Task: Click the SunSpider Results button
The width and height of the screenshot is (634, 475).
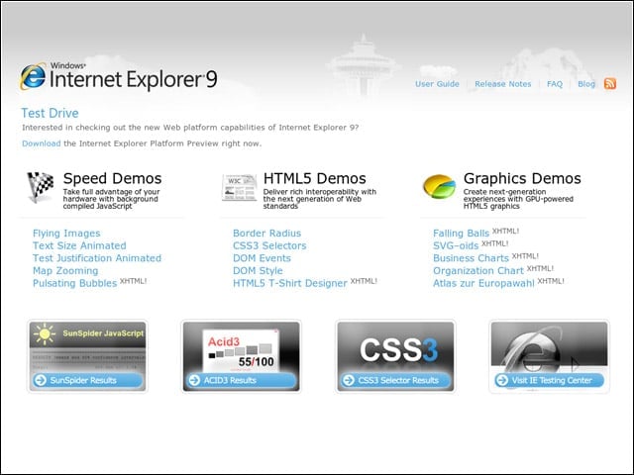Action: tap(88, 380)
